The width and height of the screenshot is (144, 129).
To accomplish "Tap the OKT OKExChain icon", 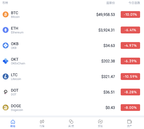I will tap(6, 61).
